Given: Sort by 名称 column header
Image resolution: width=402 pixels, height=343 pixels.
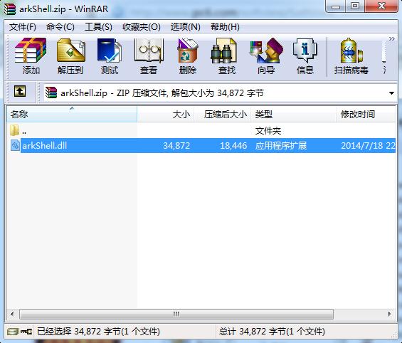Looking at the screenshot, I should click(72, 114).
